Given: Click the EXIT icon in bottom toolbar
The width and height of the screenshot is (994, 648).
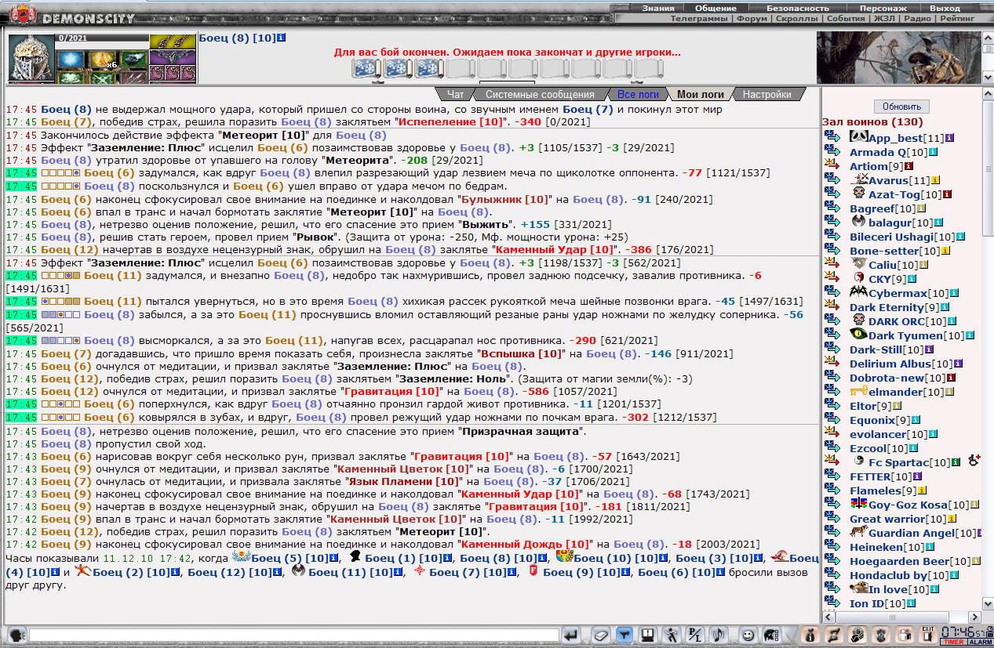Looking at the screenshot, I should click(x=928, y=634).
